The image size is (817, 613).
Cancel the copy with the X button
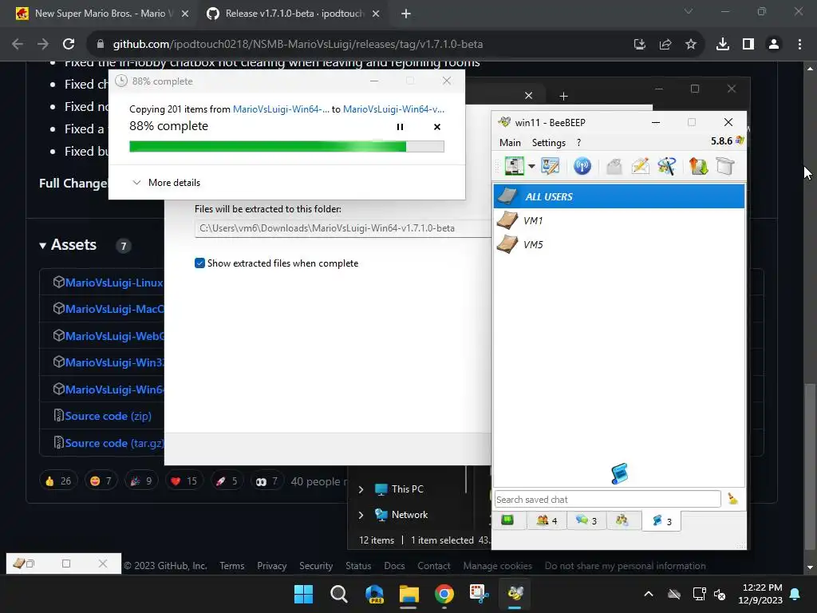[437, 127]
